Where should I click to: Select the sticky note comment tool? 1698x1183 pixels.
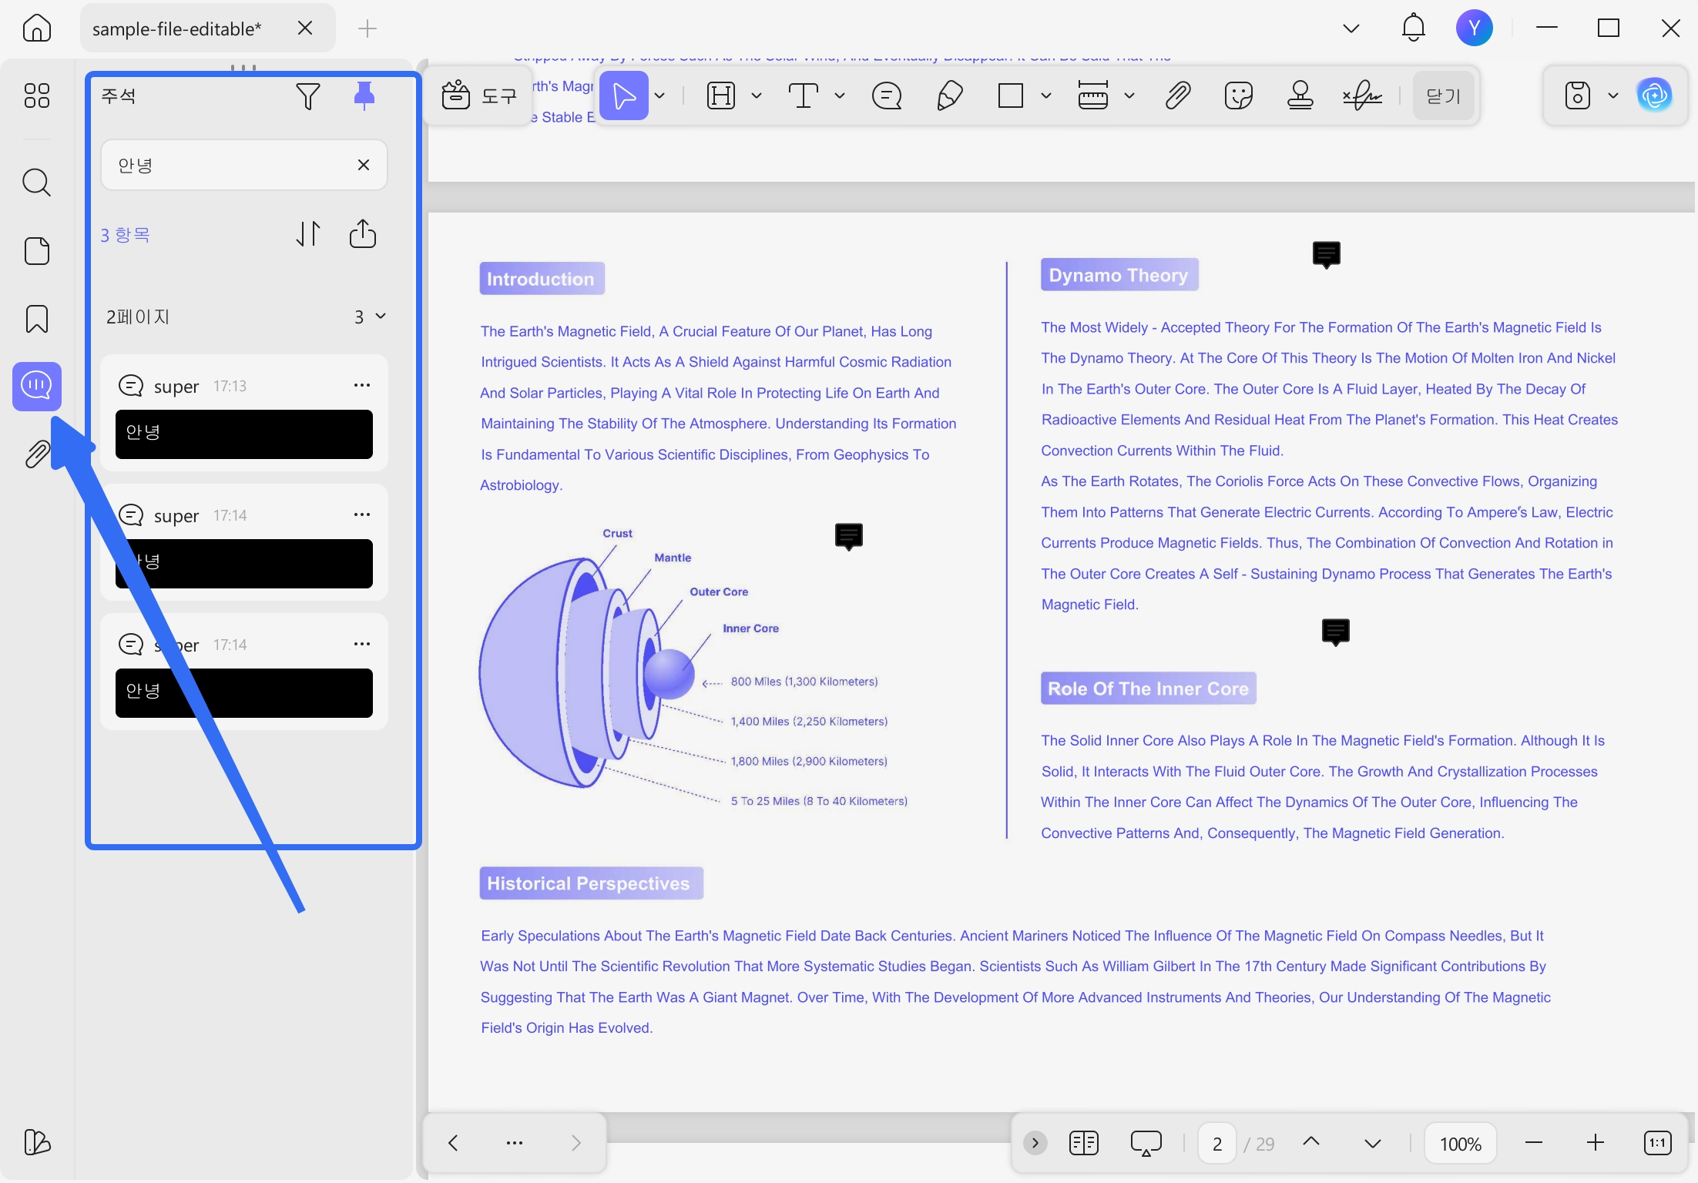(887, 96)
